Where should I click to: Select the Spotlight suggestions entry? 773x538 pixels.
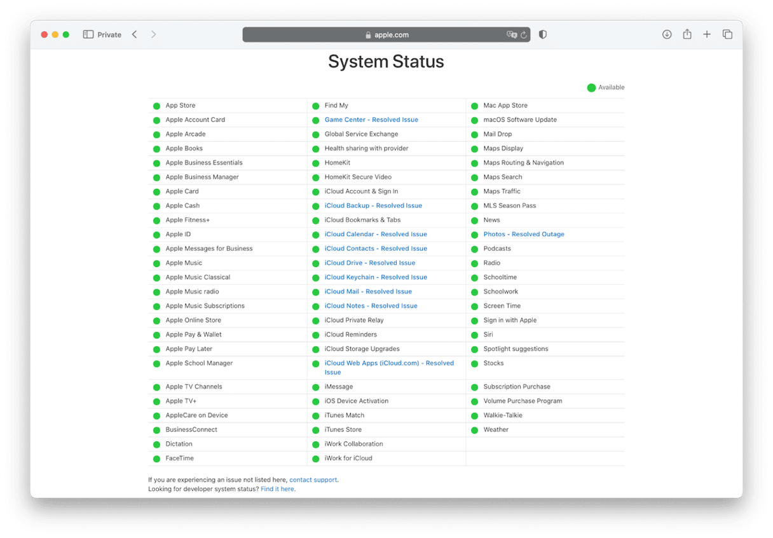click(x=516, y=349)
